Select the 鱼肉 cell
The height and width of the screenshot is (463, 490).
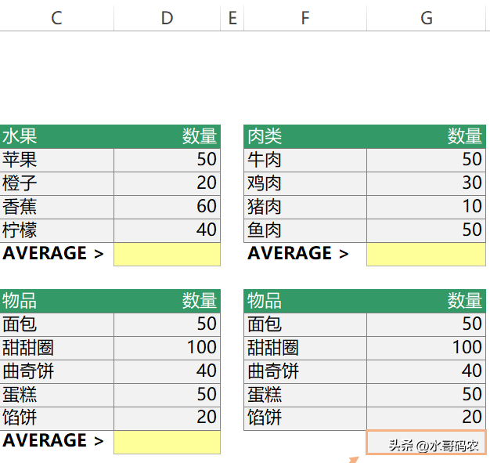click(x=305, y=230)
